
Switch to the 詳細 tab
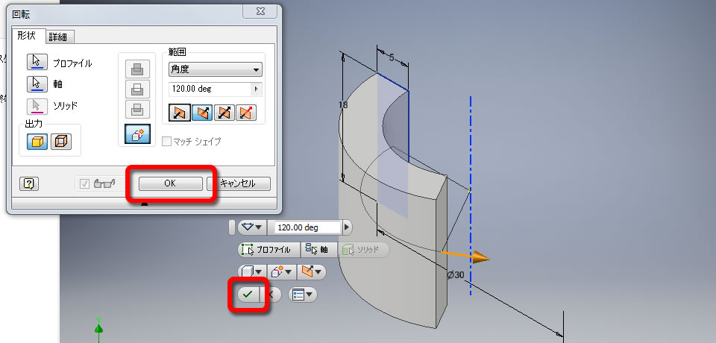click(58, 37)
